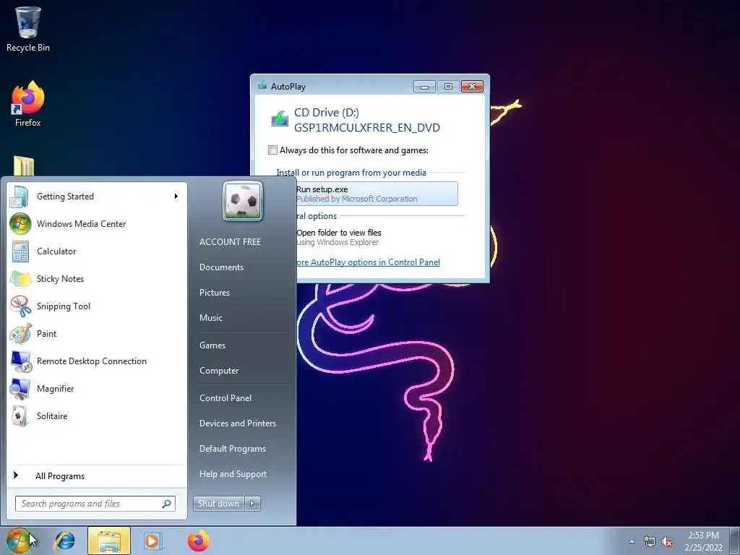Click the Paint palette icon
The width and height of the screenshot is (740, 555).
20,334
